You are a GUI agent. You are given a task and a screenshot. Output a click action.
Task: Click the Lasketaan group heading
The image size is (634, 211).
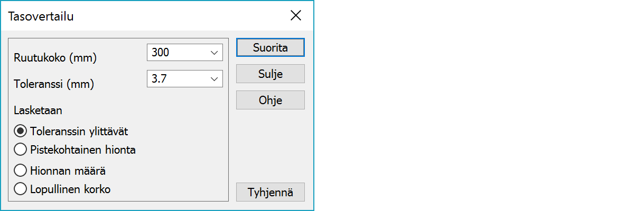(x=38, y=110)
